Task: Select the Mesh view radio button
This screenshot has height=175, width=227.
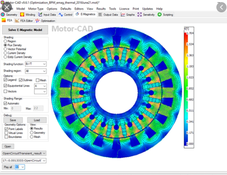Action: (31, 137)
